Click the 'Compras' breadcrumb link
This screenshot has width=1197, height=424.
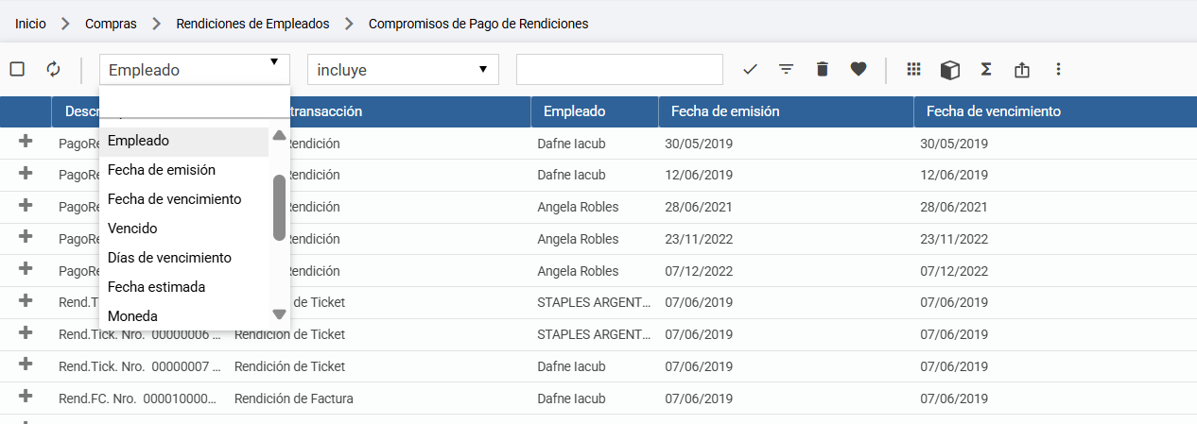click(111, 24)
